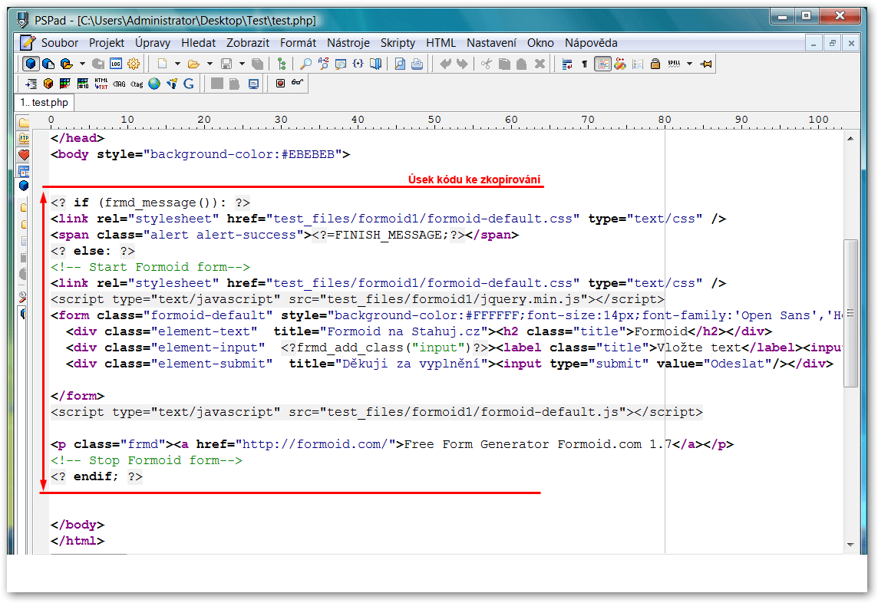Click the Google search G icon

[x=189, y=84]
